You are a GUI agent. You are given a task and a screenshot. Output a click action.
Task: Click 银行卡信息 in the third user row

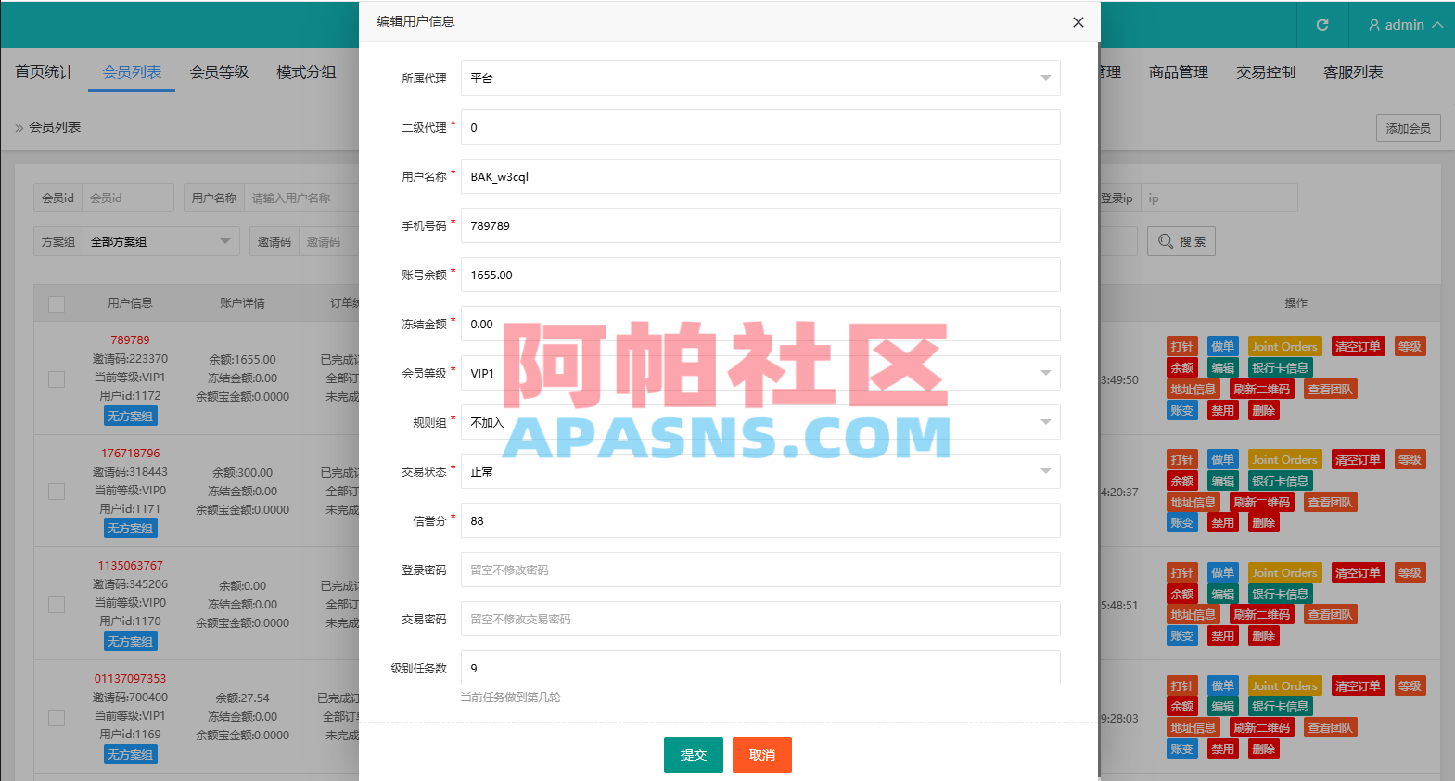pyautogui.click(x=1280, y=595)
